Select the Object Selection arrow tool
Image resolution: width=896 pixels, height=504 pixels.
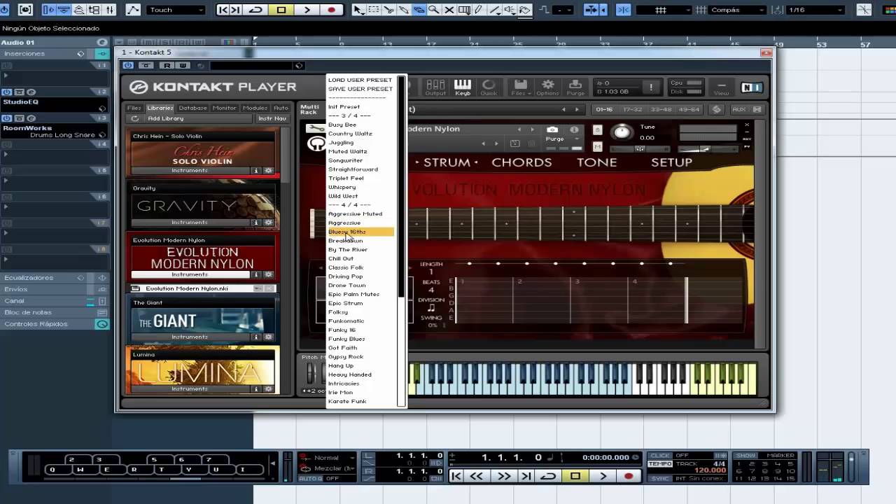pyautogui.click(x=358, y=10)
